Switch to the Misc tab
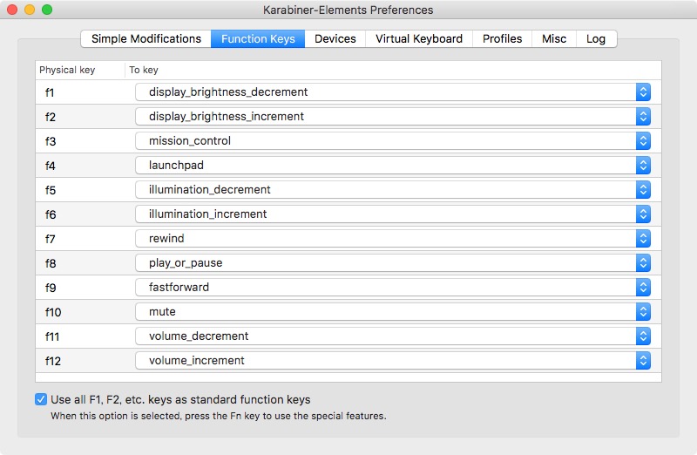 tap(554, 39)
